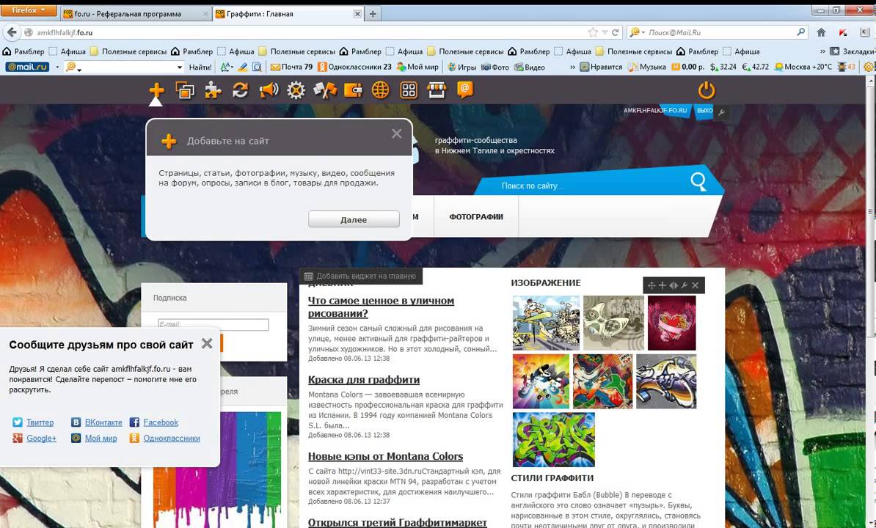
Task: Click the bookmark star in address bar
Action: (x=593, y=32)
